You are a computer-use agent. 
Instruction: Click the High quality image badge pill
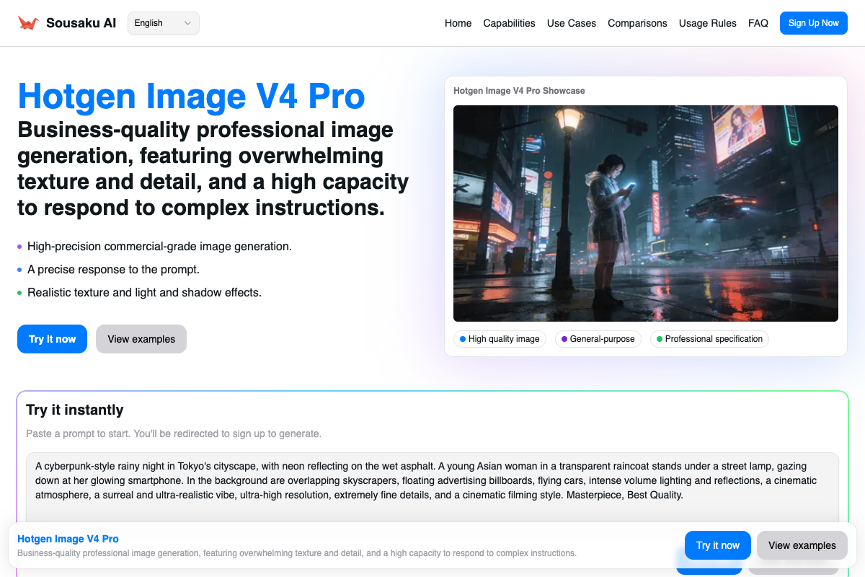(x=500, y=339)
